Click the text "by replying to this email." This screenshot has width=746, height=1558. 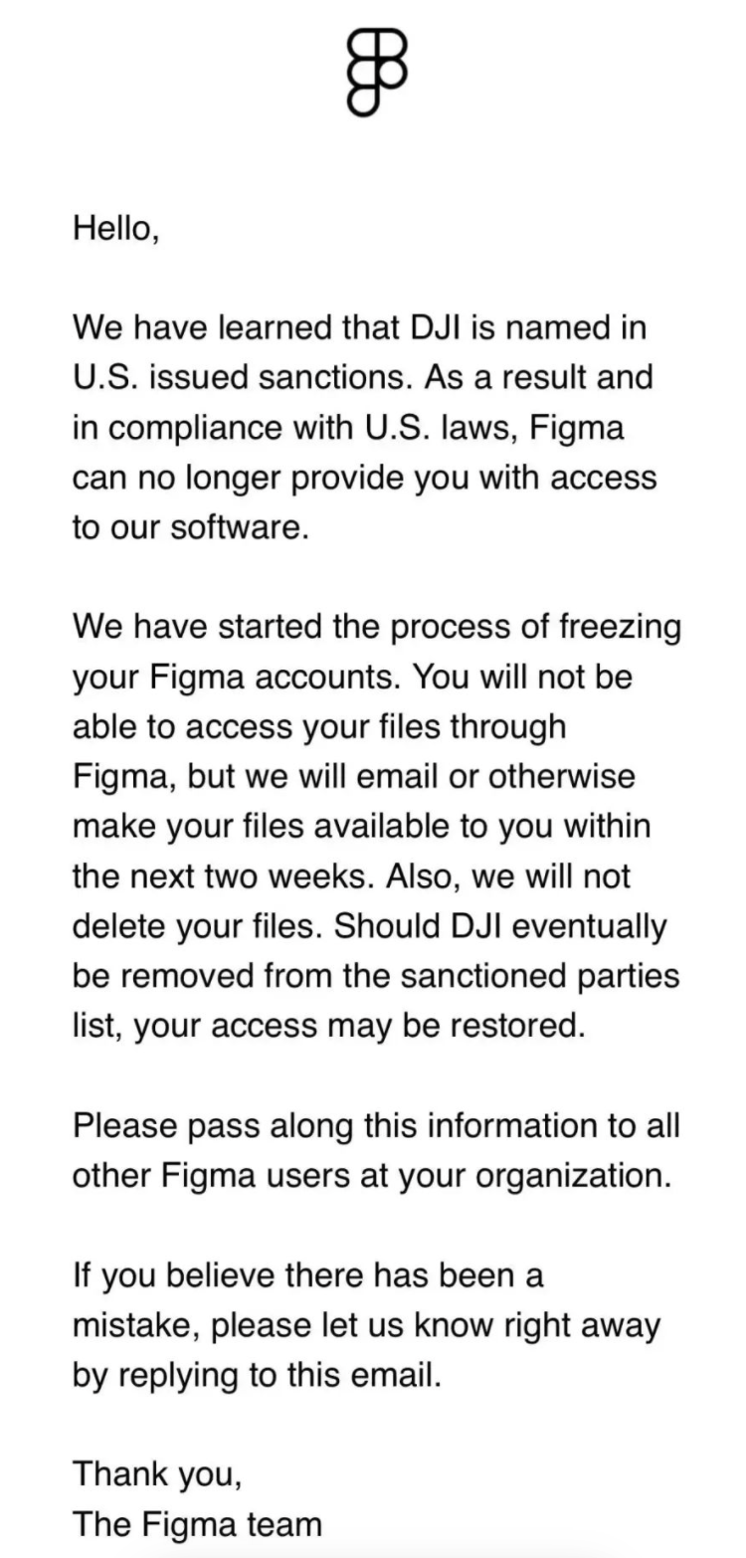256,1375
